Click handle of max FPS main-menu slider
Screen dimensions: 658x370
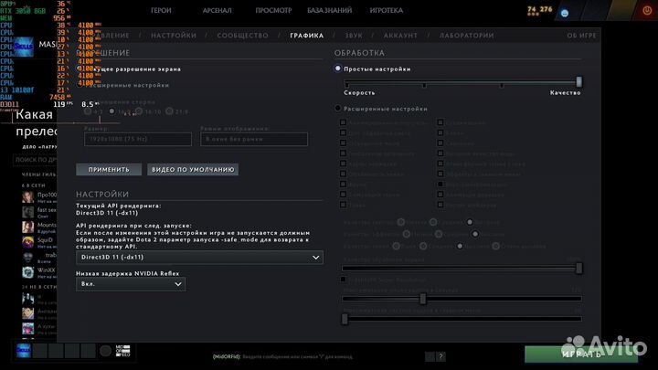point(345,319)
